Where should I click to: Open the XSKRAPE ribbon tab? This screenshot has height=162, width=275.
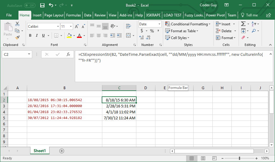pos(153,15)
